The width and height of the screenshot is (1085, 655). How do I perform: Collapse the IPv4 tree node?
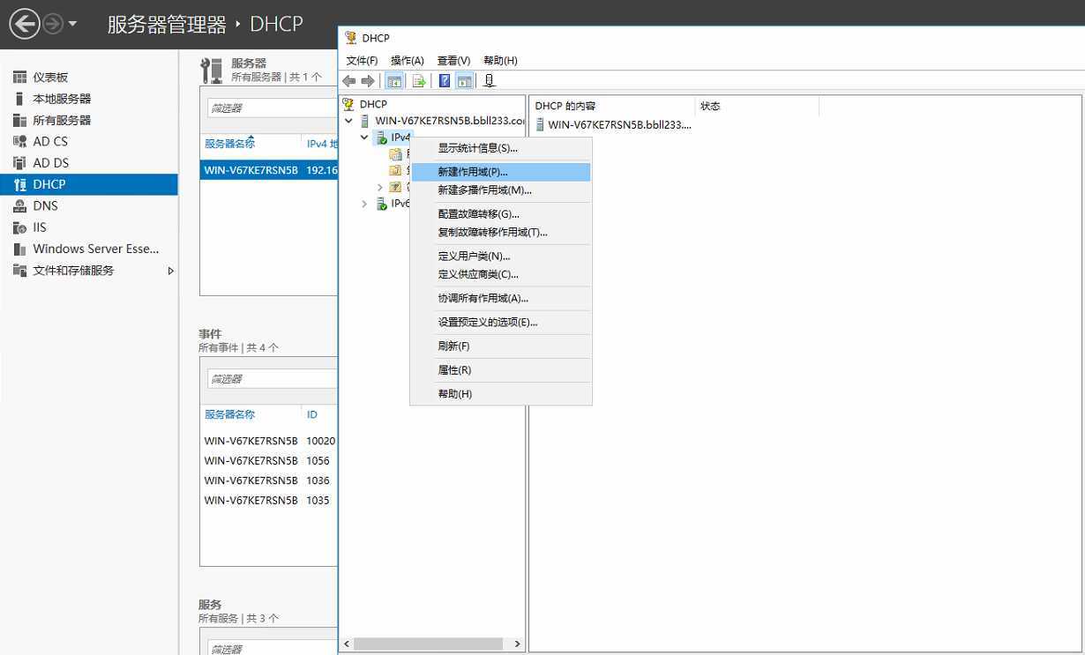click(364, 138)
